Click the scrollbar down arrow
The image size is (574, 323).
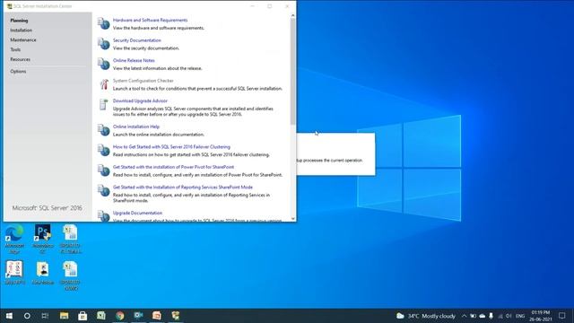[x=293, y=219]
